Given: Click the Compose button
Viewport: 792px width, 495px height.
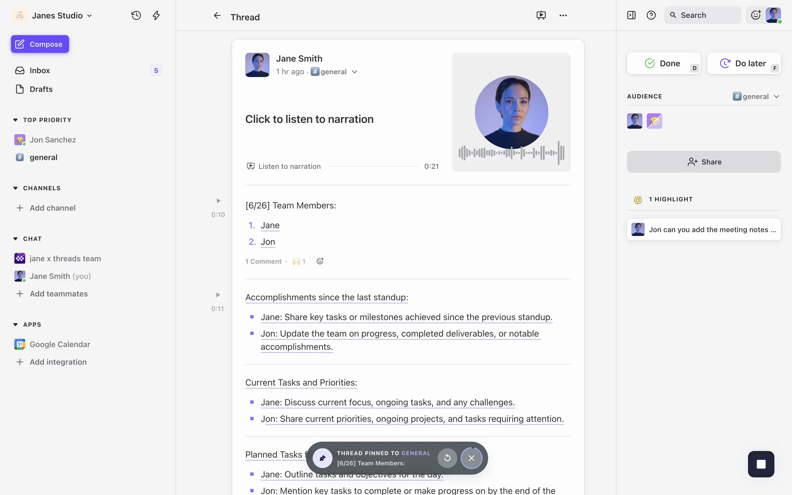Looking at the screenshot, I should point(40,44).
